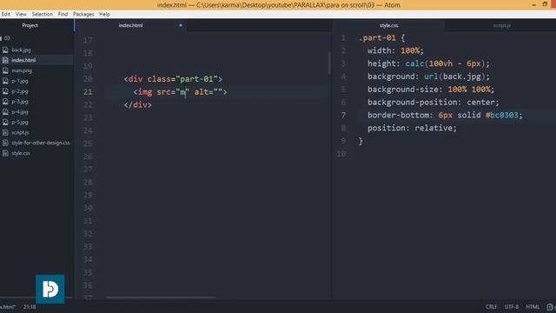Select the Project panel tab
556x313 pixels.
pos(30,25)
